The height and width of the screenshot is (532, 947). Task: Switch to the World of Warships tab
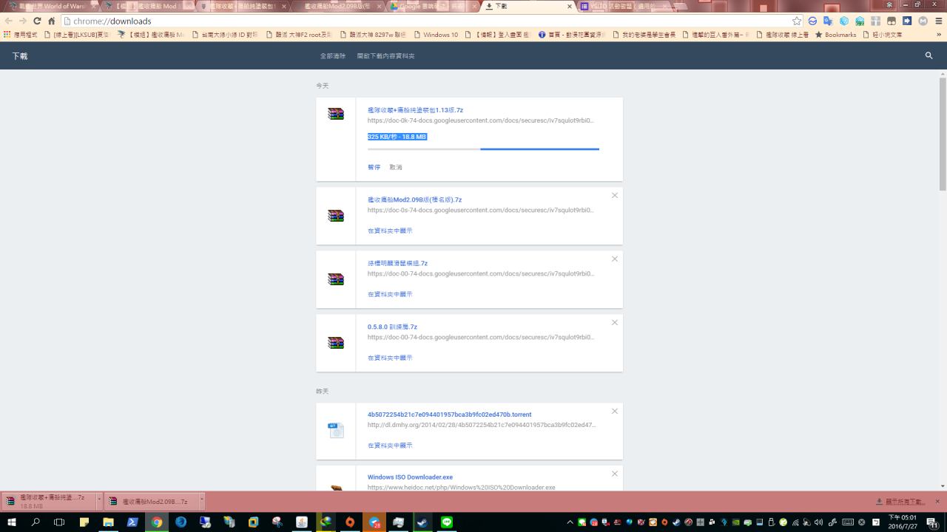tap(48, 6)
